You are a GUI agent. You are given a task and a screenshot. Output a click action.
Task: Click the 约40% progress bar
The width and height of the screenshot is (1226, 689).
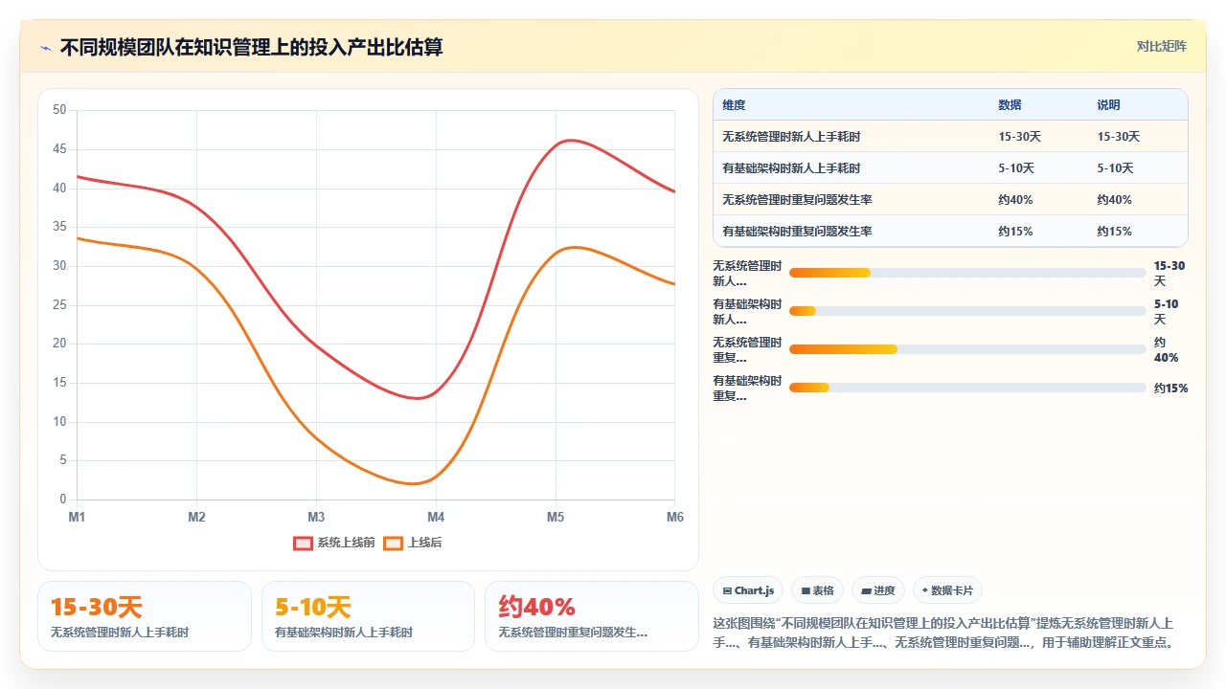[967, 349]
